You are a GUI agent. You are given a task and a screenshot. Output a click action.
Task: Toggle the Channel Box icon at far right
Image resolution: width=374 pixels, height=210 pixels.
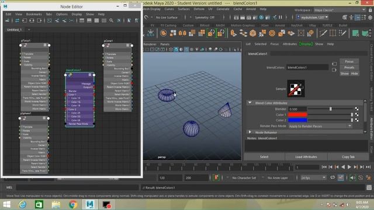tap(370, 17)
